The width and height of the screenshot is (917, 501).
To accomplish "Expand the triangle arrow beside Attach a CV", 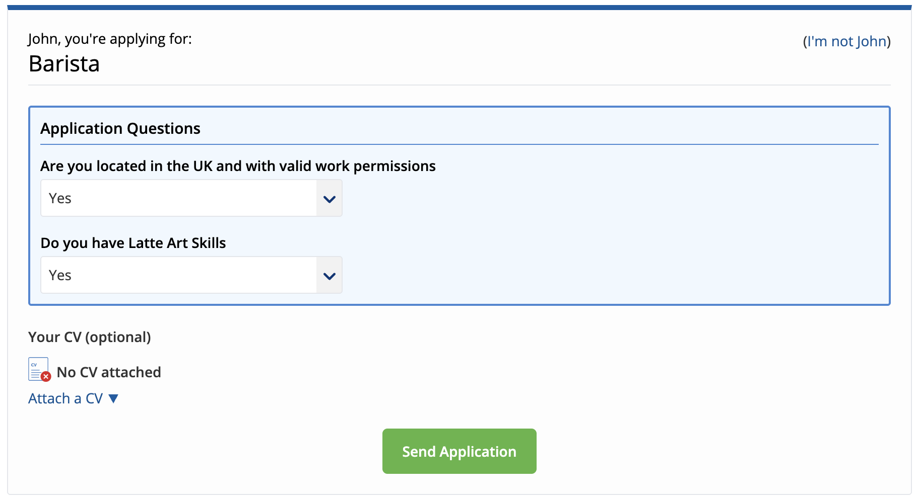I will 113,398.
